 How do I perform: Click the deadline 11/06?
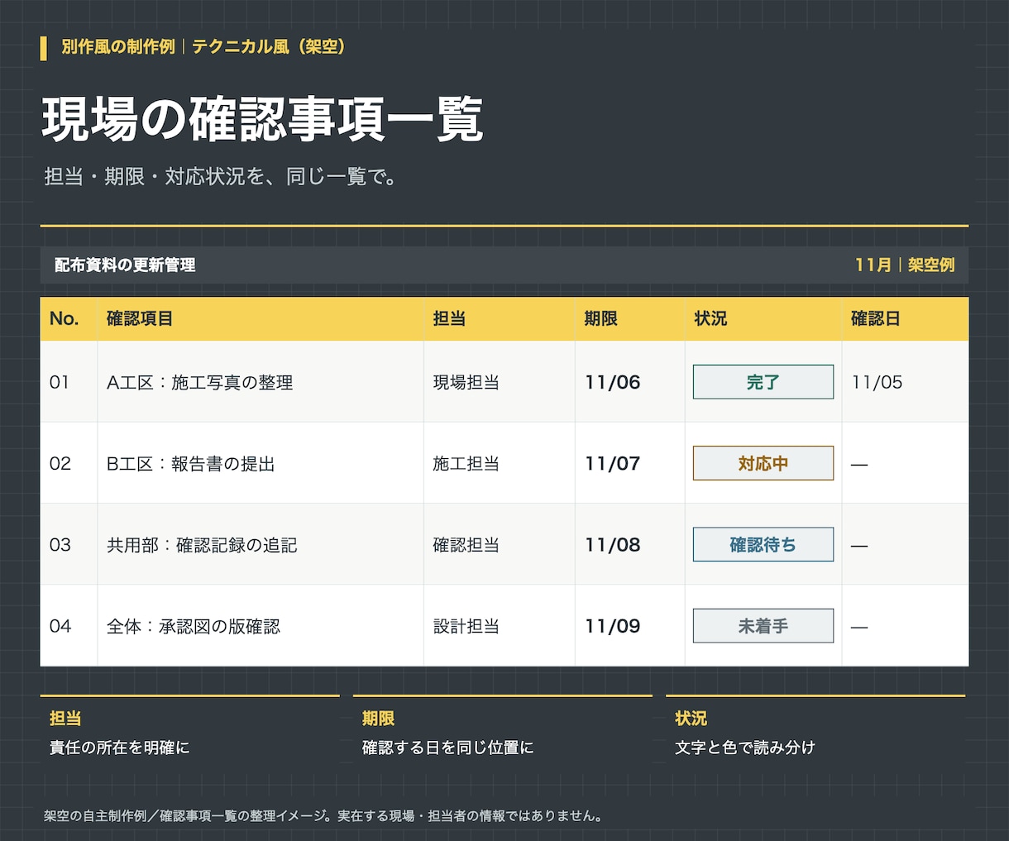613,382
